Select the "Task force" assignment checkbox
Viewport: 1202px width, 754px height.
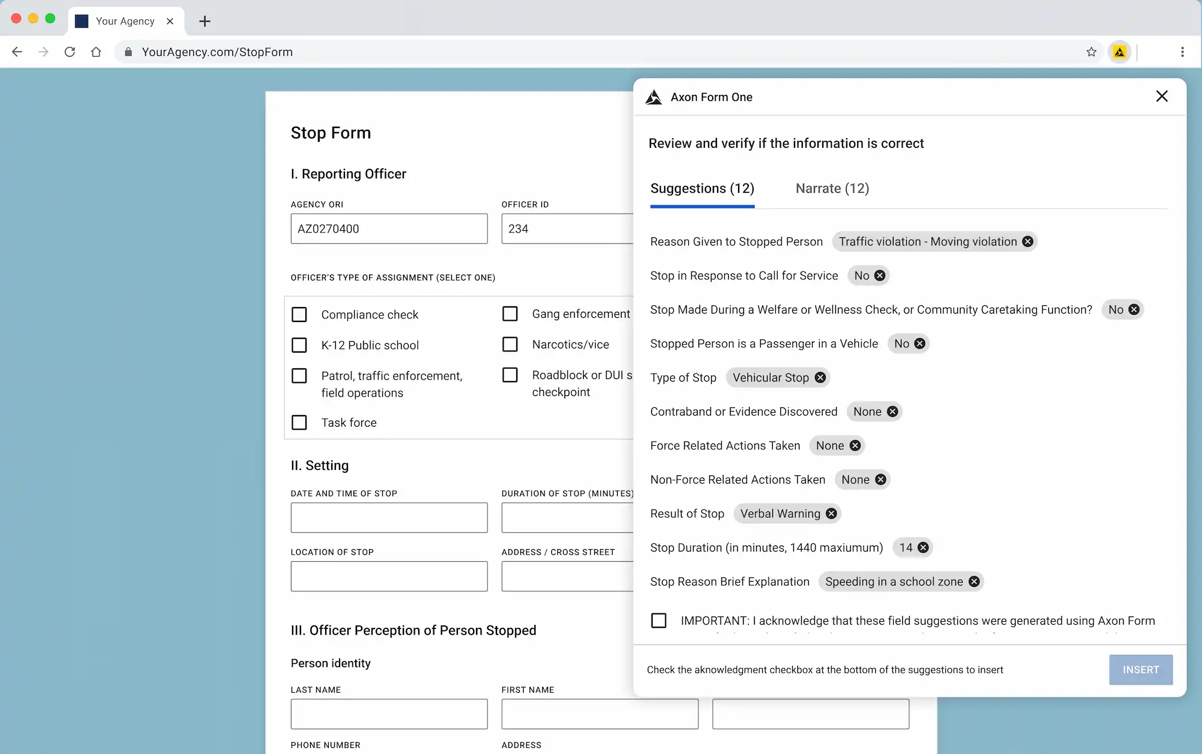(x=299, y=422)
